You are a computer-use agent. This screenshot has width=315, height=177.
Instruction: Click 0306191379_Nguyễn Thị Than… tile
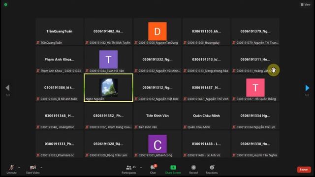255,31
